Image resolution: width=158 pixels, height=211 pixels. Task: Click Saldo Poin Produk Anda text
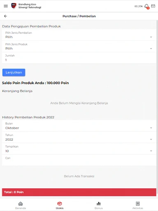(x=35, y=83)
